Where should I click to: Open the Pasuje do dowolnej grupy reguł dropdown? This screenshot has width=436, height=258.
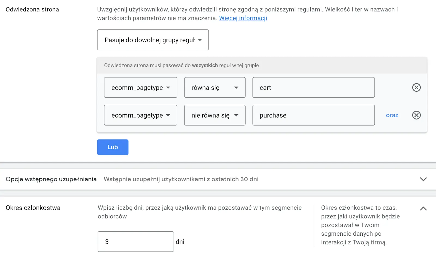(x=153, y=40)
